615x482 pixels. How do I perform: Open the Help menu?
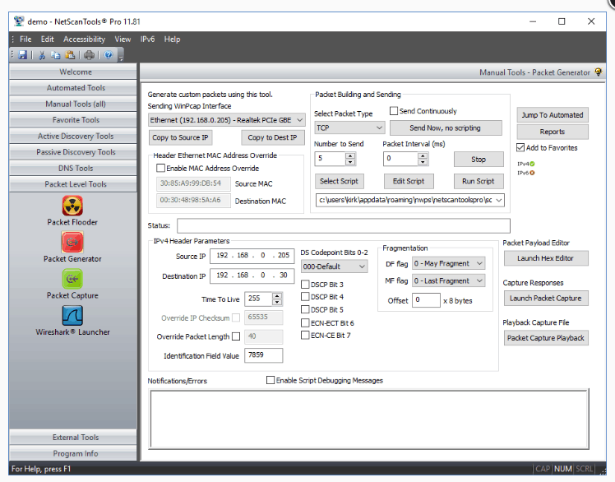pyautogui.click(x=172, y=39)
